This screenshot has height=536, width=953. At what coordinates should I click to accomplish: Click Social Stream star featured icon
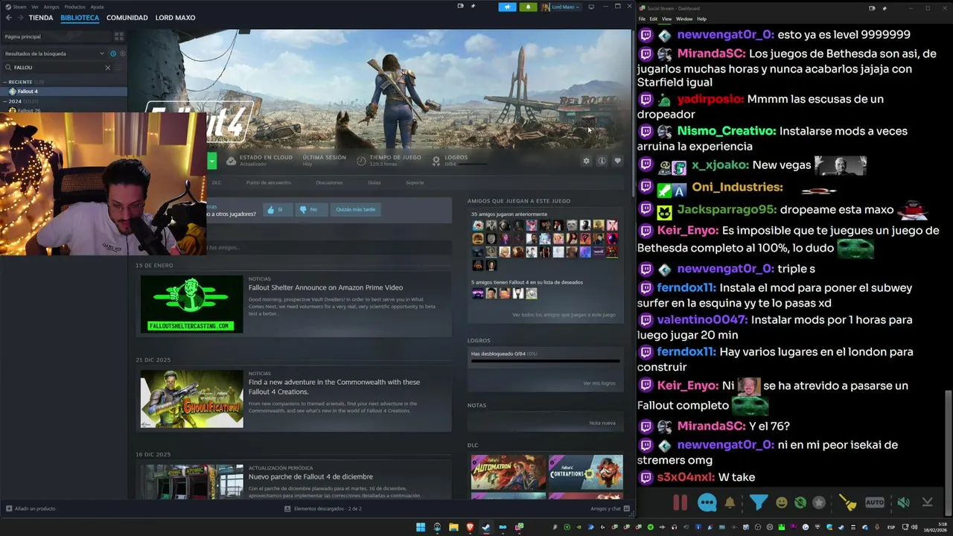pos(819,502)
